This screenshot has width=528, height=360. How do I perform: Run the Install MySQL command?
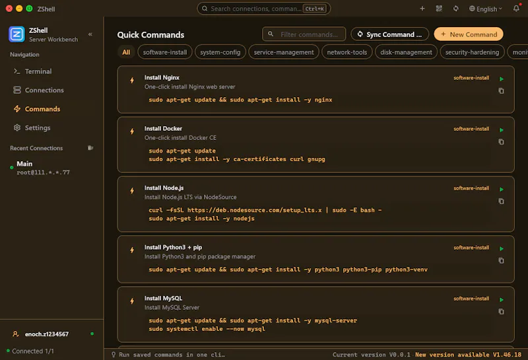(x=502, y=299)
